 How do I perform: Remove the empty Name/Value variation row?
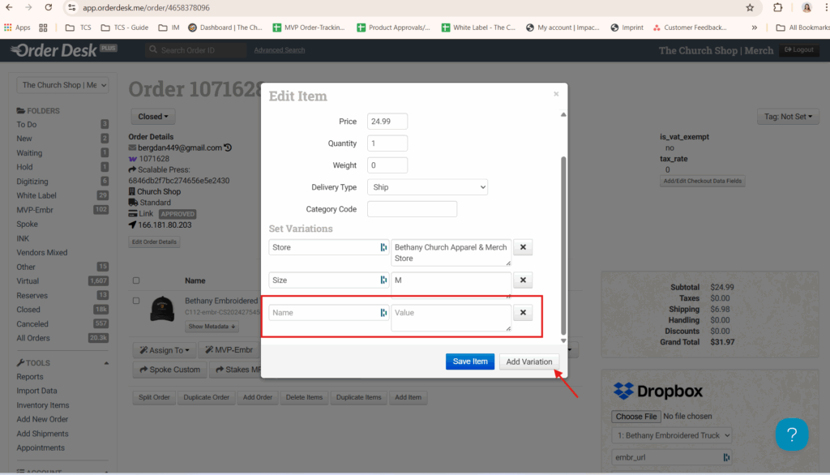[x=523, y=313]
